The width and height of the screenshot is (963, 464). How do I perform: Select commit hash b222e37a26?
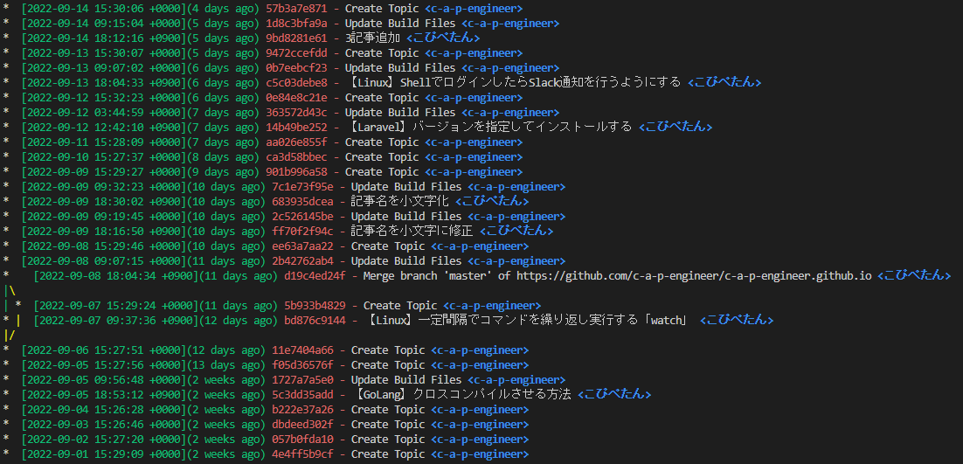coord(302,409)
